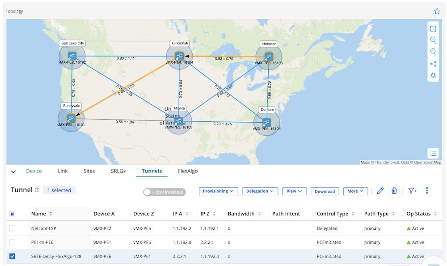447x266 pixels.
Task: Check the PE1-to-PE6 row checkbox
Action: coord(12,242)
